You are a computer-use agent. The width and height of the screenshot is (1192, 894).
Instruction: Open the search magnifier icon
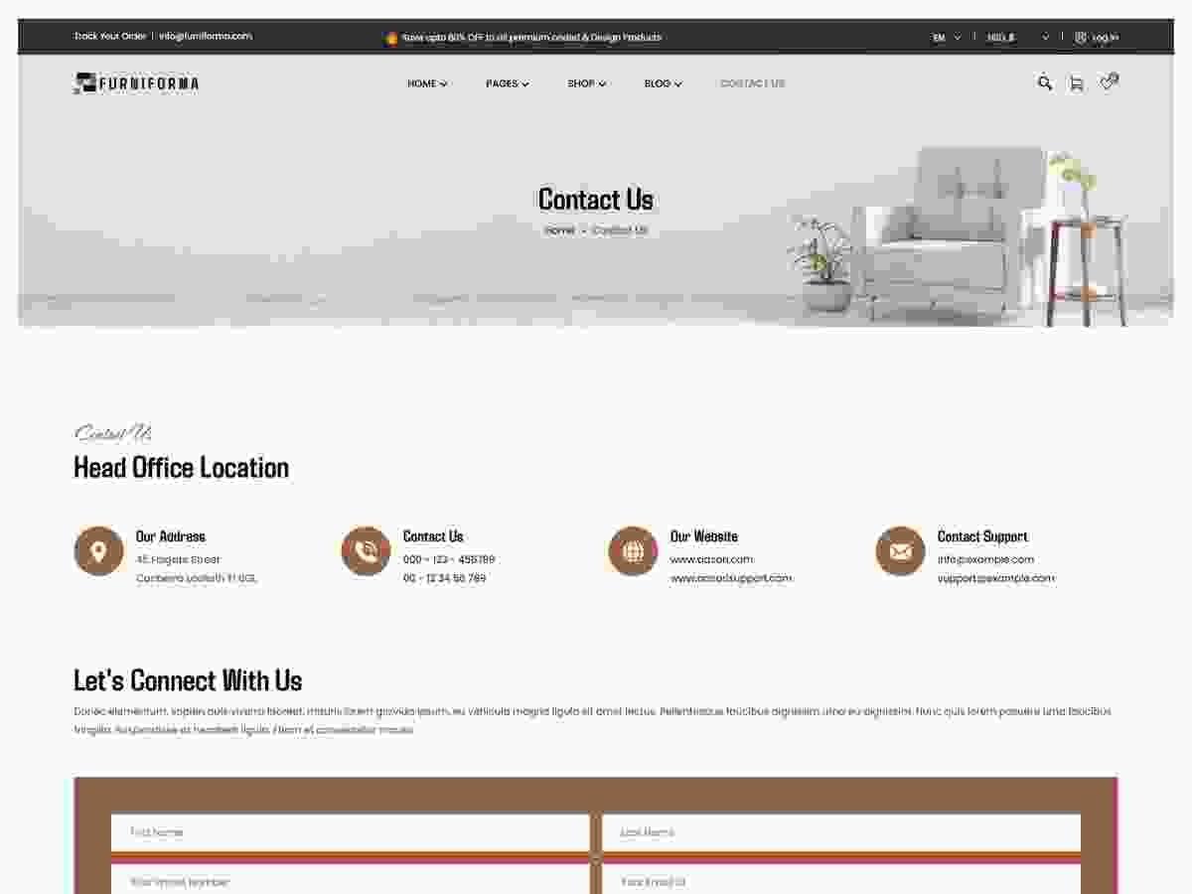[1044, 83]
